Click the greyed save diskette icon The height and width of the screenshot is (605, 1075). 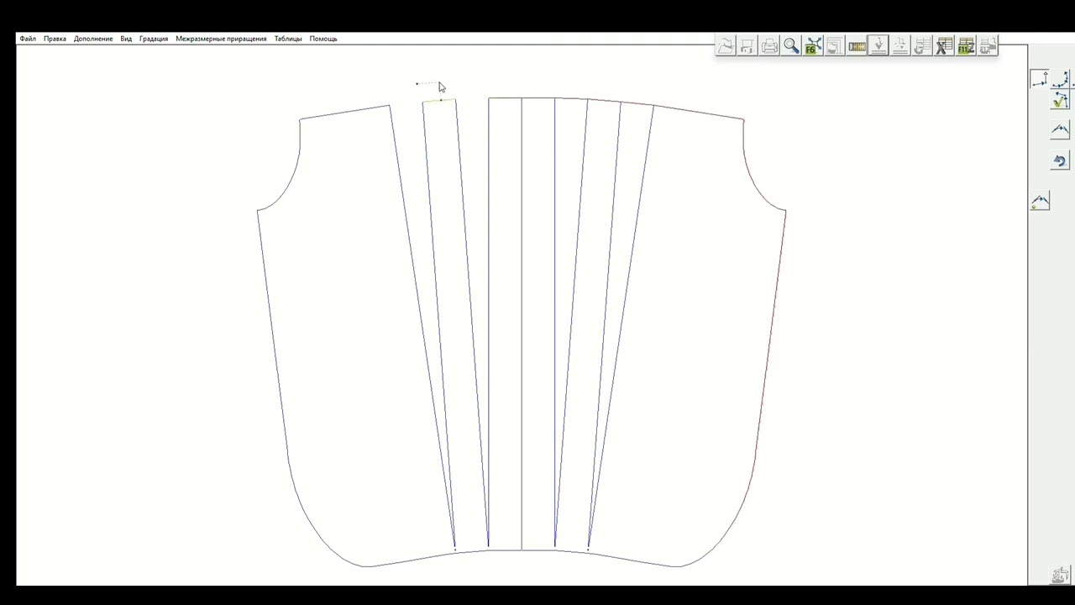(x=747, y=46)
